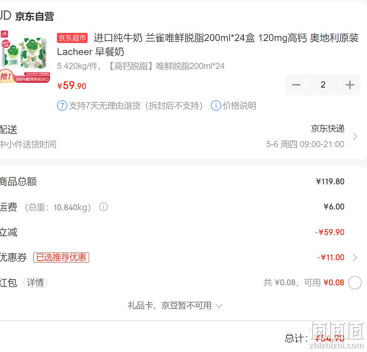367x352 pixels.
Task: Decrease quantity with the minus button
Action: pos(296,85)
